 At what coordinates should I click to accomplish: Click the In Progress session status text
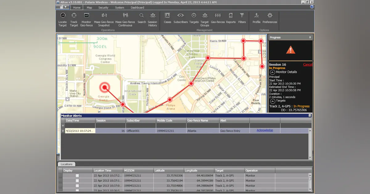coord(277,68)
